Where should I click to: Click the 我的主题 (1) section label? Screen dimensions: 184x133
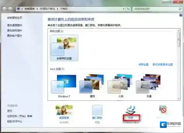point(56,31)
